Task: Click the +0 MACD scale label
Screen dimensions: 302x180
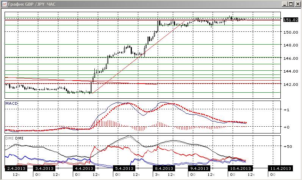Action: [286, 127]
